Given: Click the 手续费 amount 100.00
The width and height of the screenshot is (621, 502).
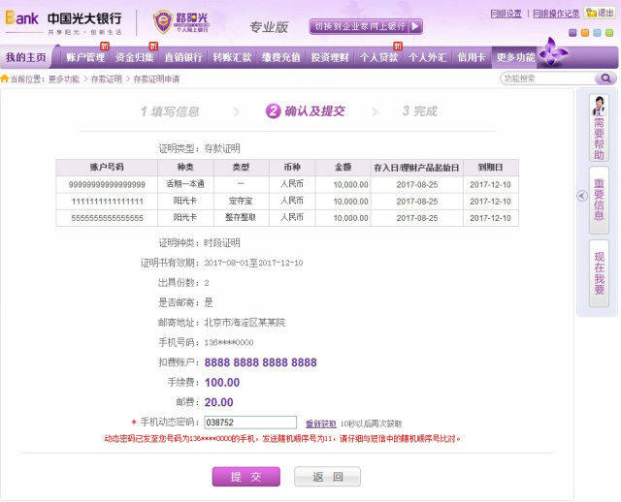Looking at the screenshot, I should coord(222,383).
